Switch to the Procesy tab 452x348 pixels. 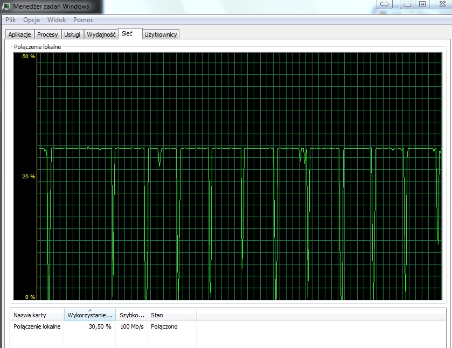(x=47, y=34)
